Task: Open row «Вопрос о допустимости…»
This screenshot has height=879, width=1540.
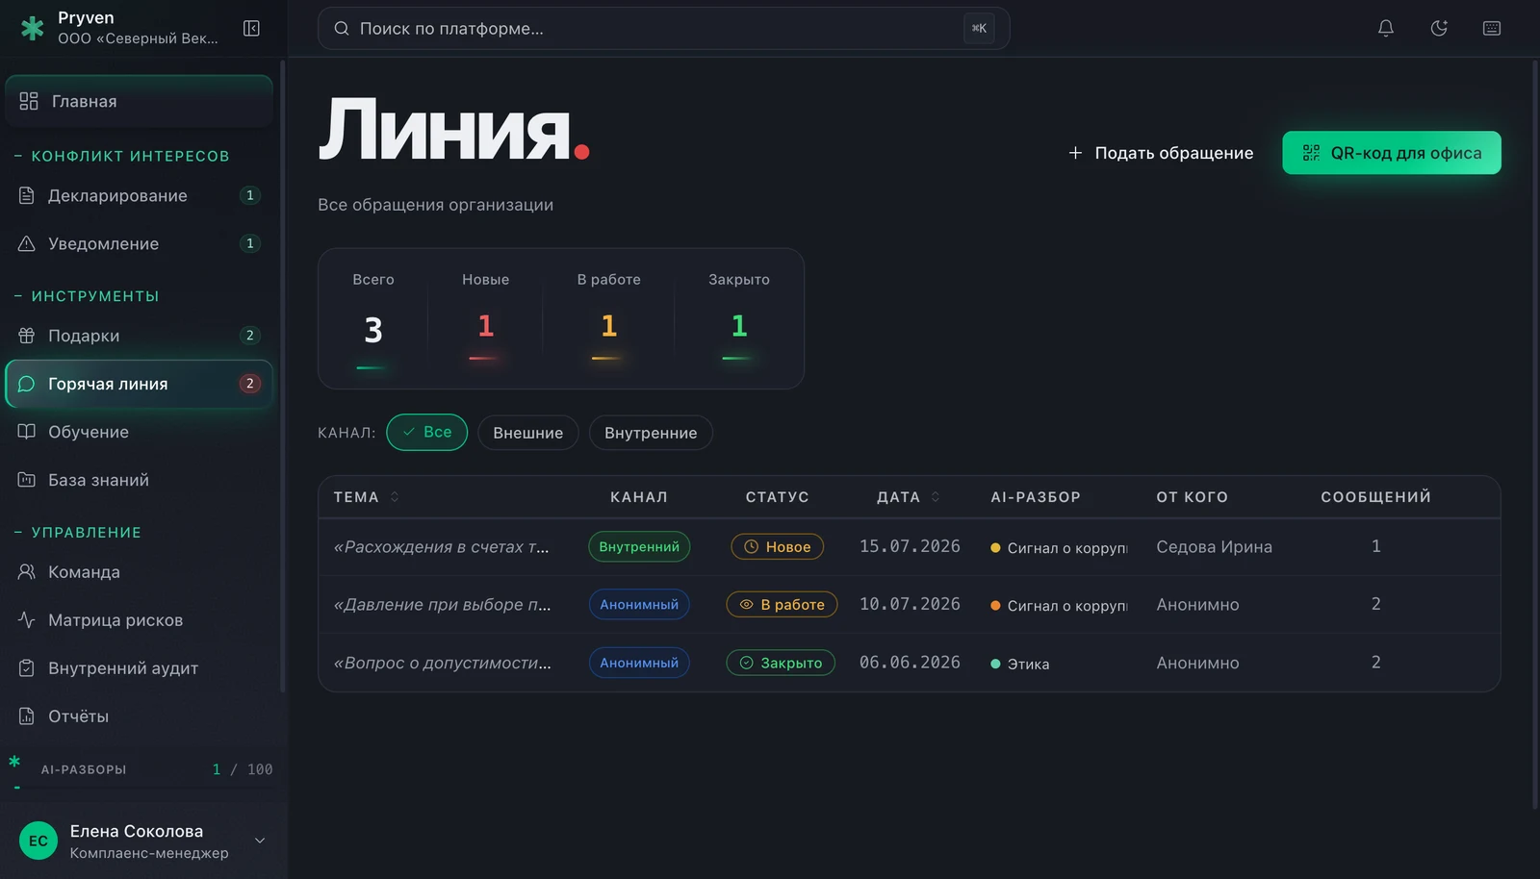Action: point(910,663)
